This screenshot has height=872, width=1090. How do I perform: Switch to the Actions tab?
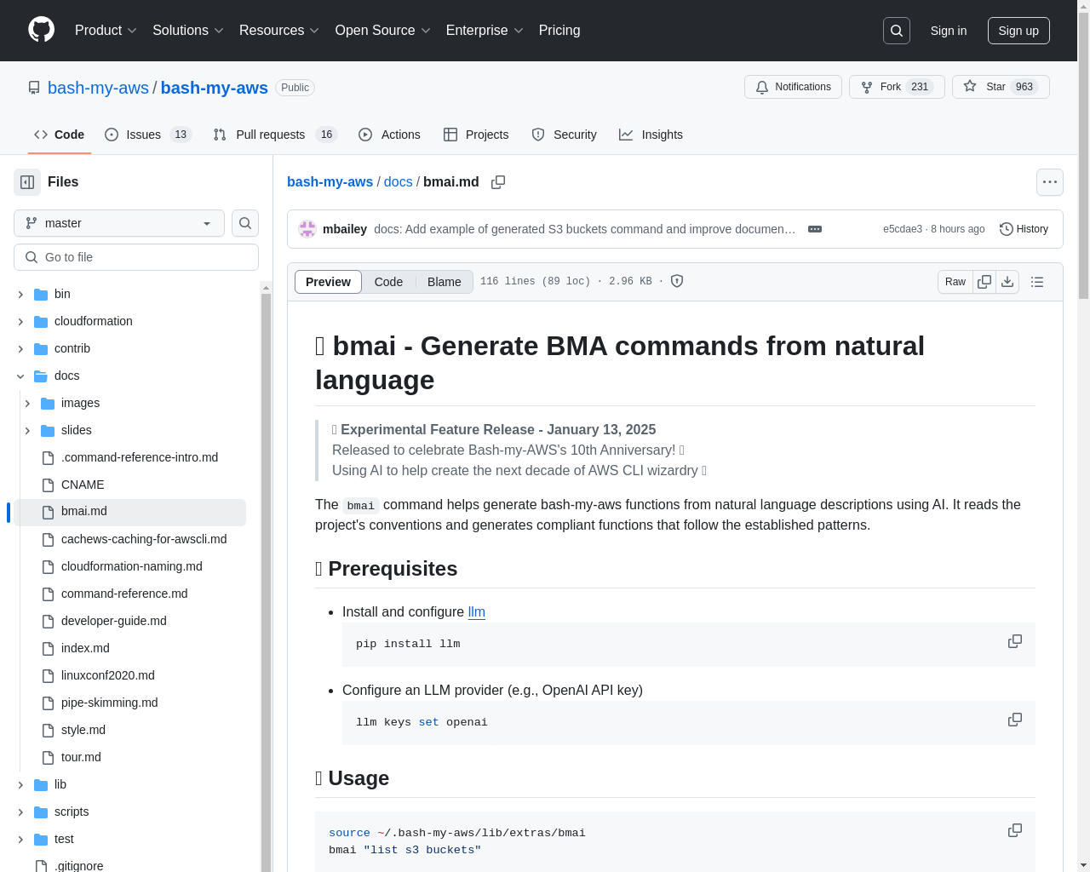click(389, 135)
